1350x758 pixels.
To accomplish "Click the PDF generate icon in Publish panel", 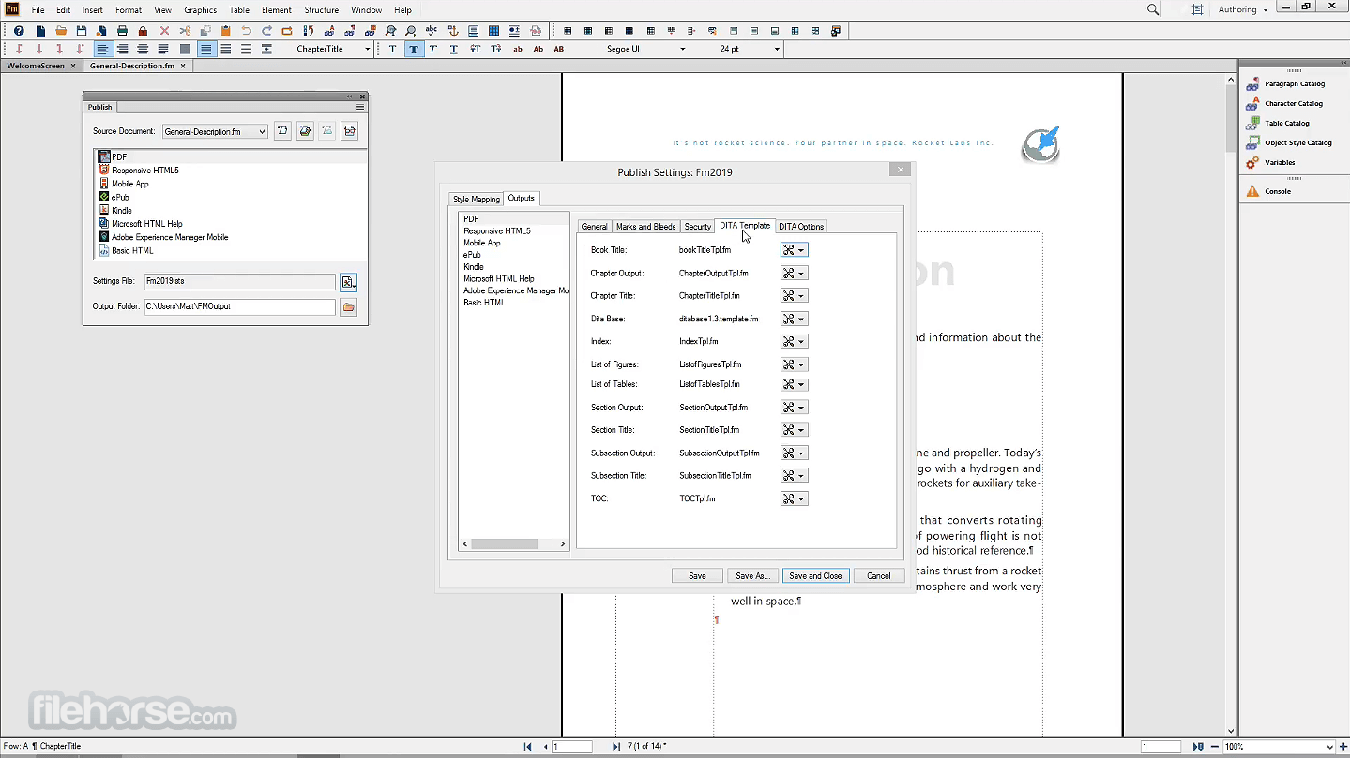I will pos(350,131).
